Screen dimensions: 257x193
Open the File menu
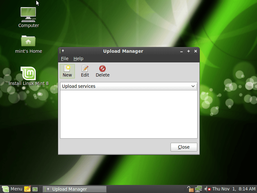click(x=65, y=59)
